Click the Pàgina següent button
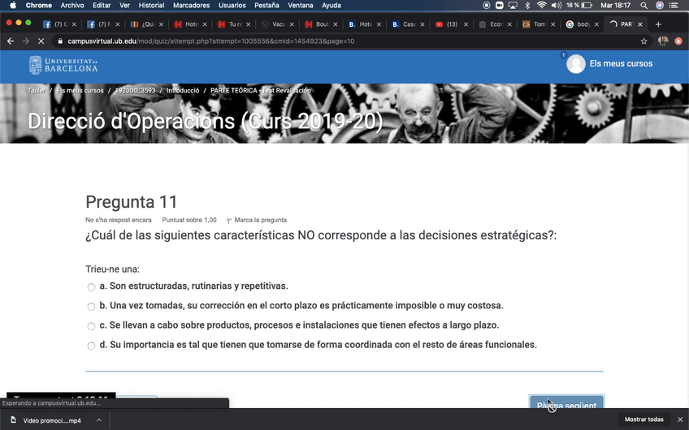This screenshot has width=689, height=430. [x=566, y=402]
